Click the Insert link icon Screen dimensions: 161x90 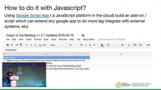[148, 45]
